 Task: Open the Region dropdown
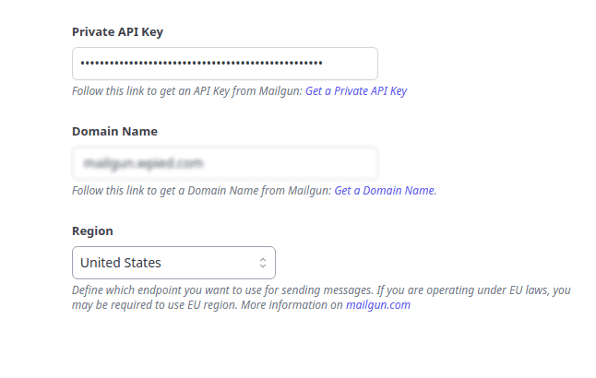pyautogui.click(x=173, y=263)
